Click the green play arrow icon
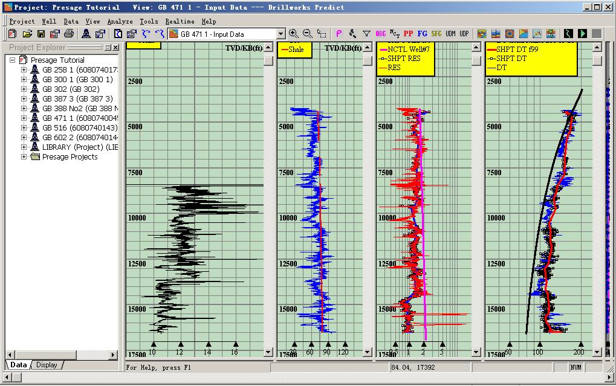The image size is (616, 386). [x=582, y=34]
